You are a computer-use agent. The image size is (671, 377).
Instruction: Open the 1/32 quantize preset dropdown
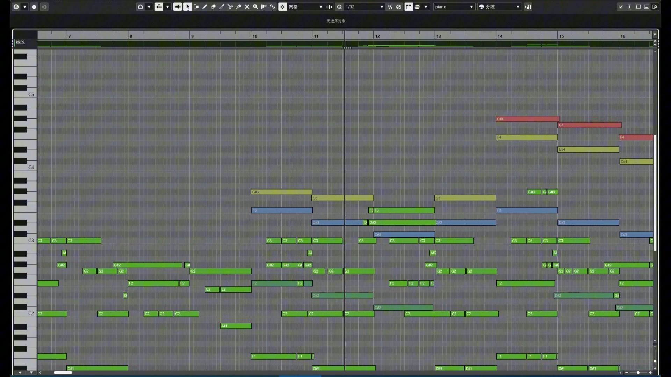[365, 7]
